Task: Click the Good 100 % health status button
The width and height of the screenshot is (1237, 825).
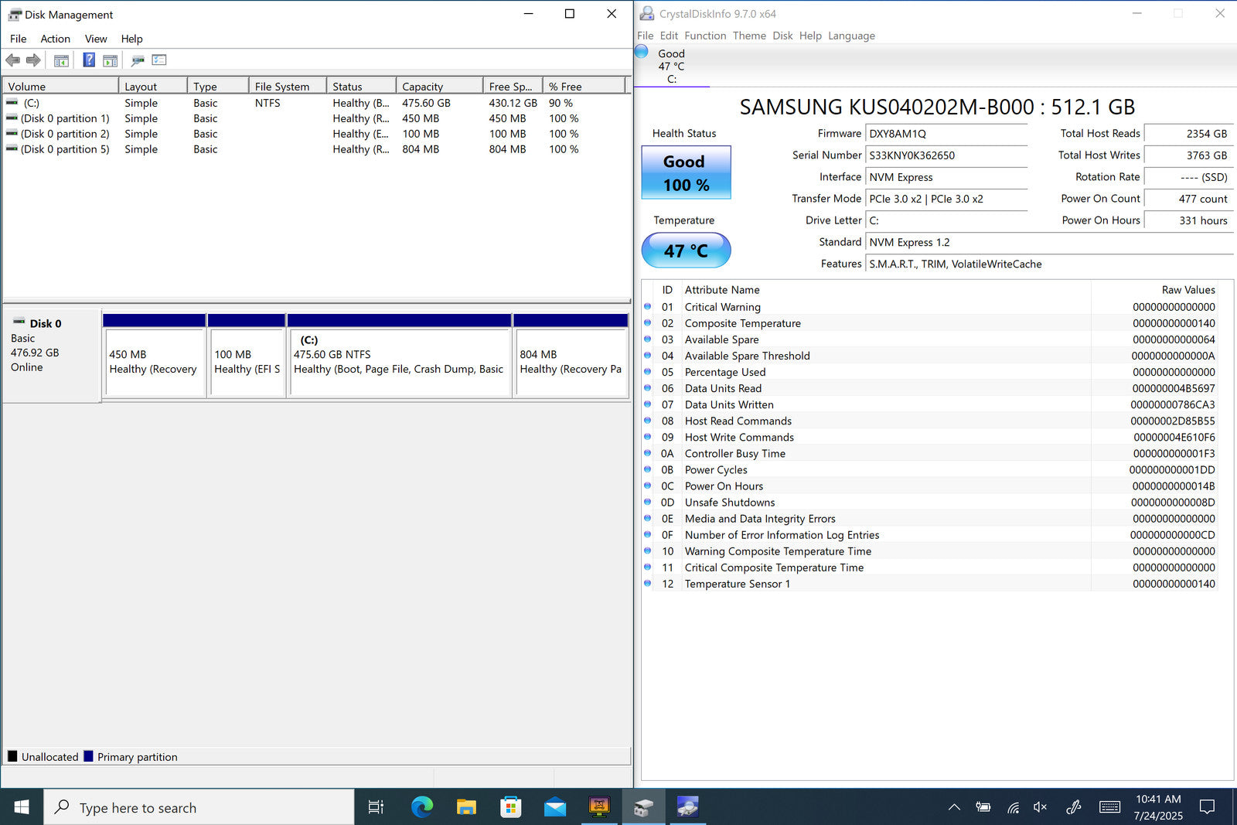Action: tap(686, 172)
